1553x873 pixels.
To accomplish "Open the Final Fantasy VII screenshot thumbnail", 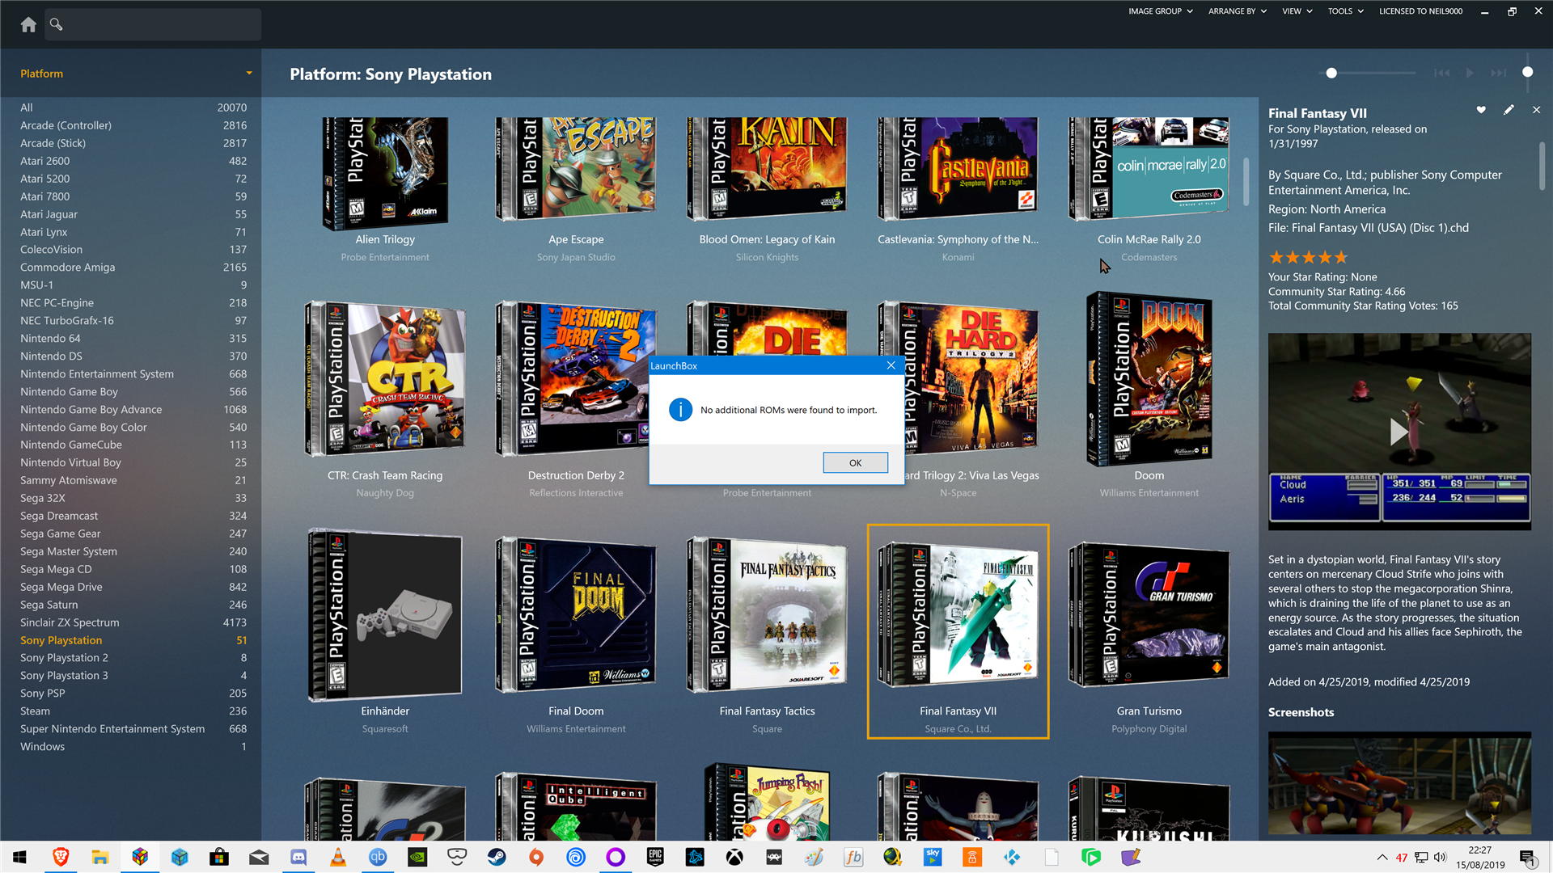I will click(1399, 782).
